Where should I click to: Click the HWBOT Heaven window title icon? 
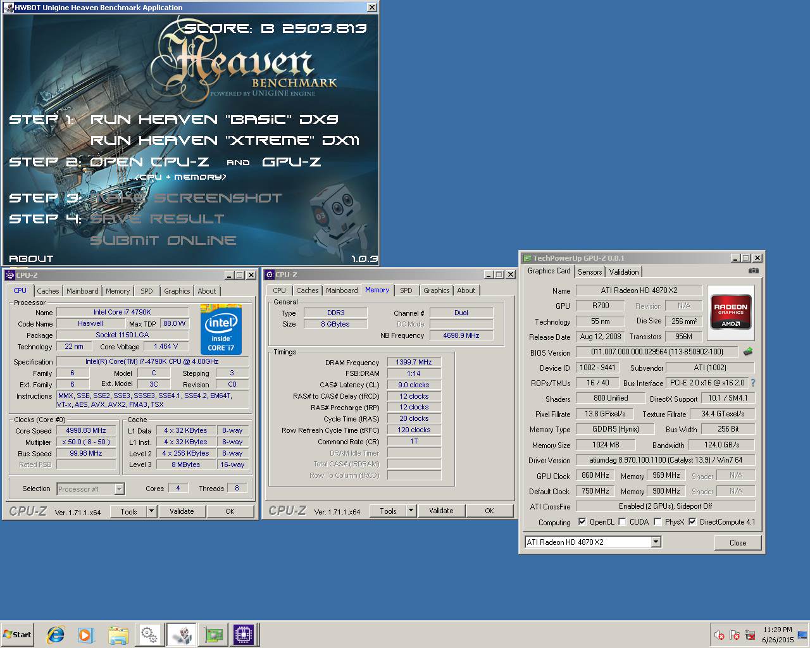tap(8, 8)
